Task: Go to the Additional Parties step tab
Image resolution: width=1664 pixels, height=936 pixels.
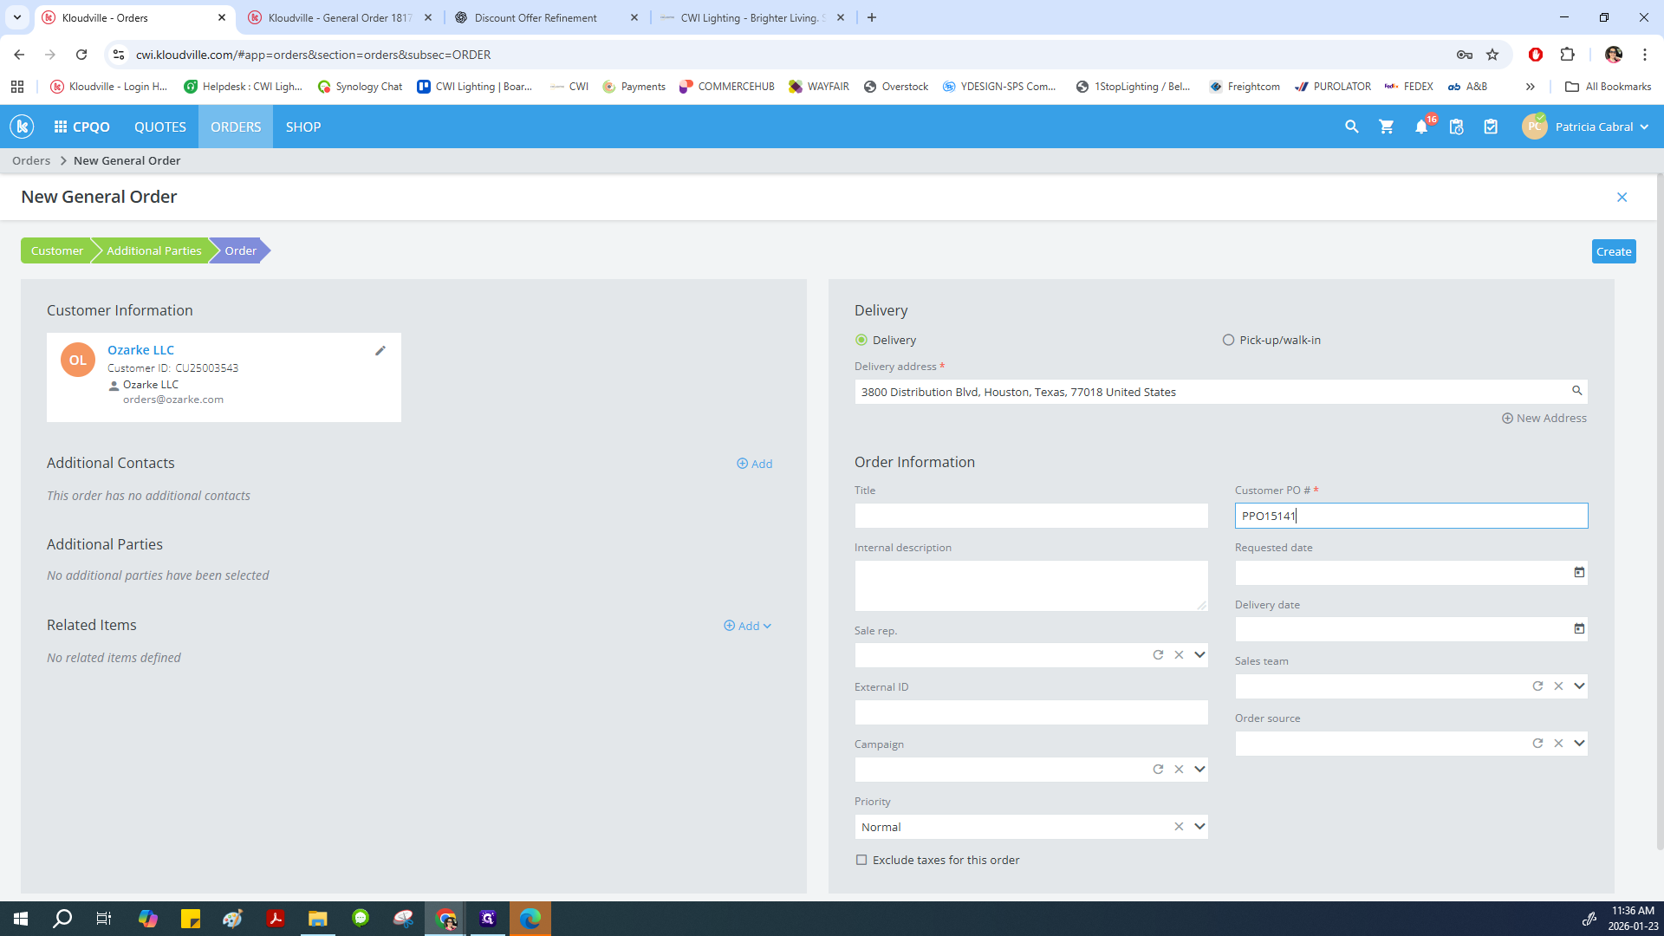Action: tap(153, 250)
